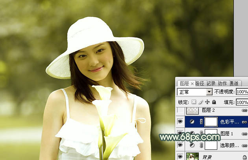Hide the Color Balance adjustment layer
Viewport: 248px width, 160px height.
180,122
